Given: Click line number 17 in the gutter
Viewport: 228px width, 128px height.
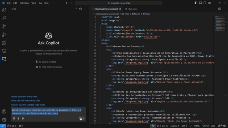Looking at the screenshot, I should coord(95,69).
